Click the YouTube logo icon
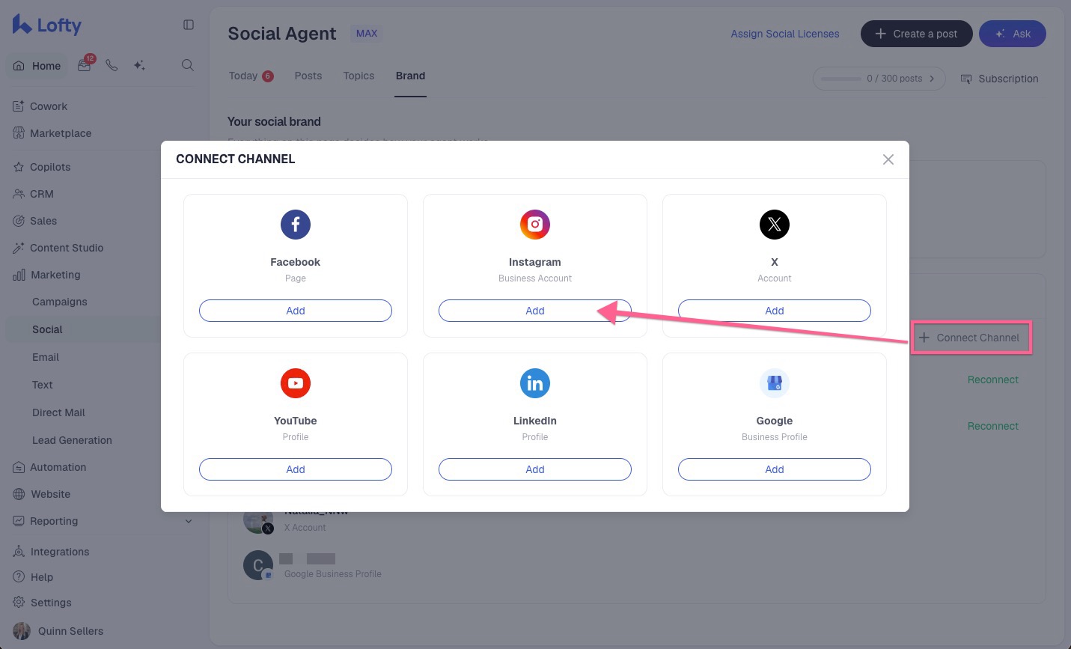1071x649 pixels. click(x=296, y=383)
